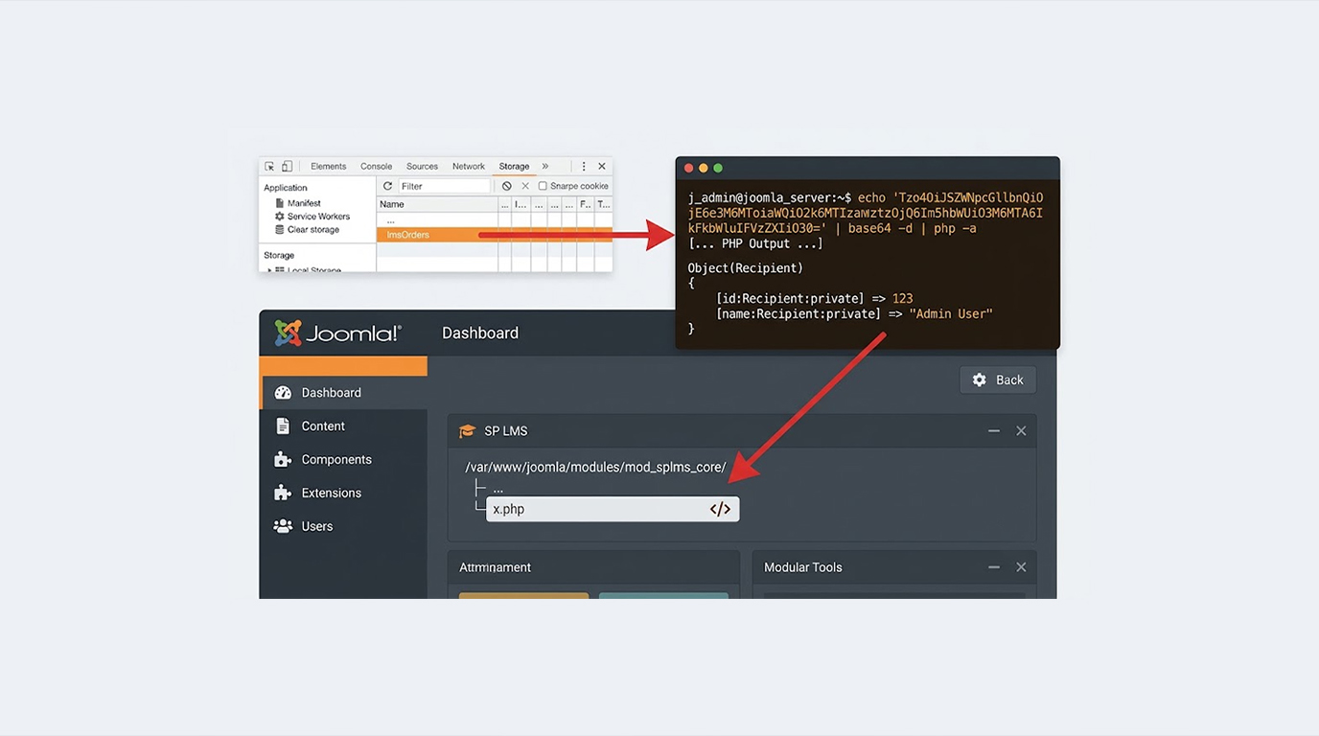
Task: Click the Extensions puzzle piece icon
Action: (283, 493)
